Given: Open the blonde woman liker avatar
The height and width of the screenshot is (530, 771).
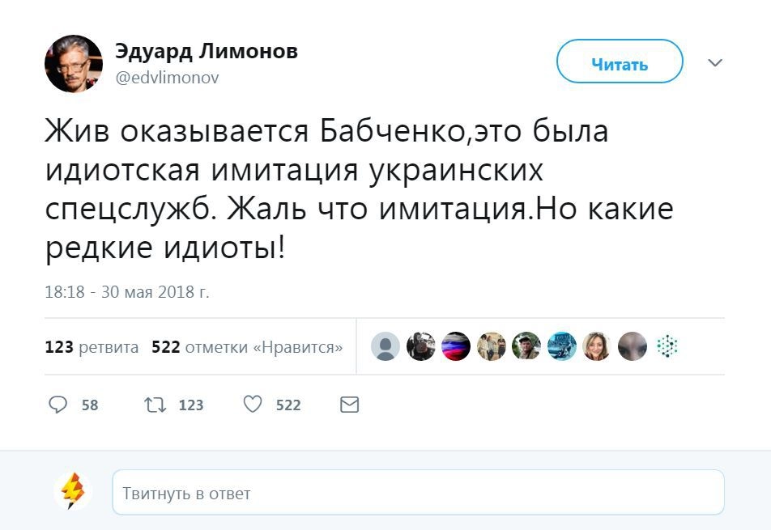Looking at the screenshot, I should 596,346.
